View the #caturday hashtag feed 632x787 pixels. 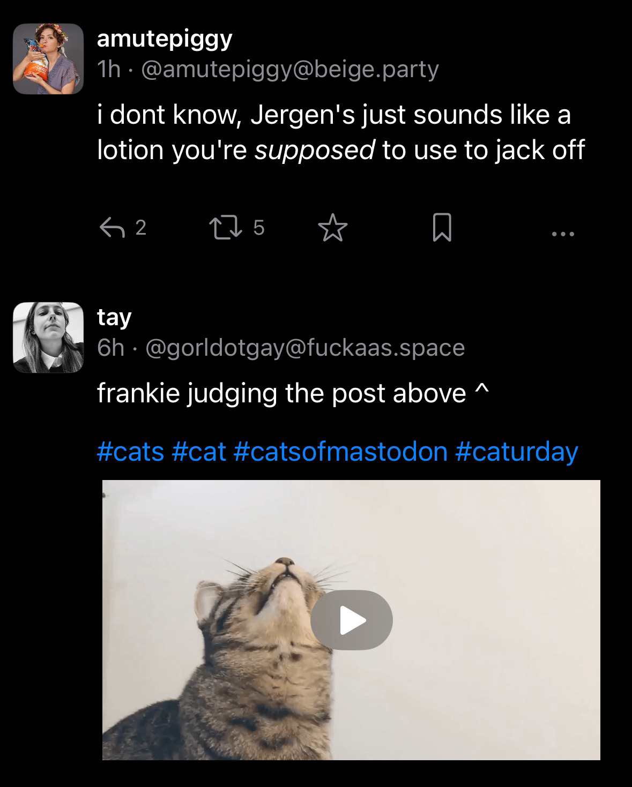coord(516,451)
